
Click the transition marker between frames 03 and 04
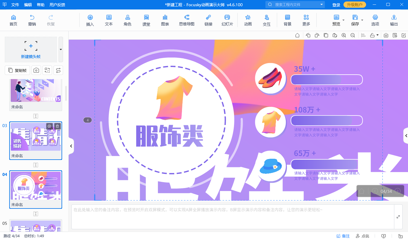pos(36,165)
